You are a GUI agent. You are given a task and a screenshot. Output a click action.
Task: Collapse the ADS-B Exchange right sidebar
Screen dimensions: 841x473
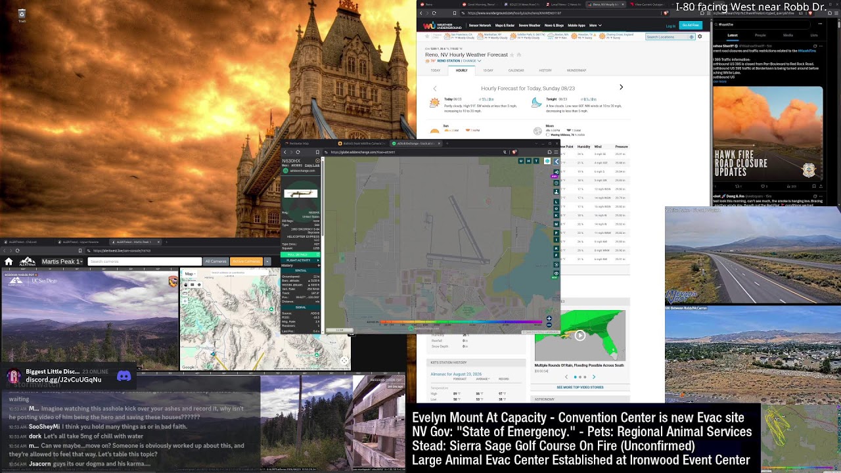click(557, 161)
